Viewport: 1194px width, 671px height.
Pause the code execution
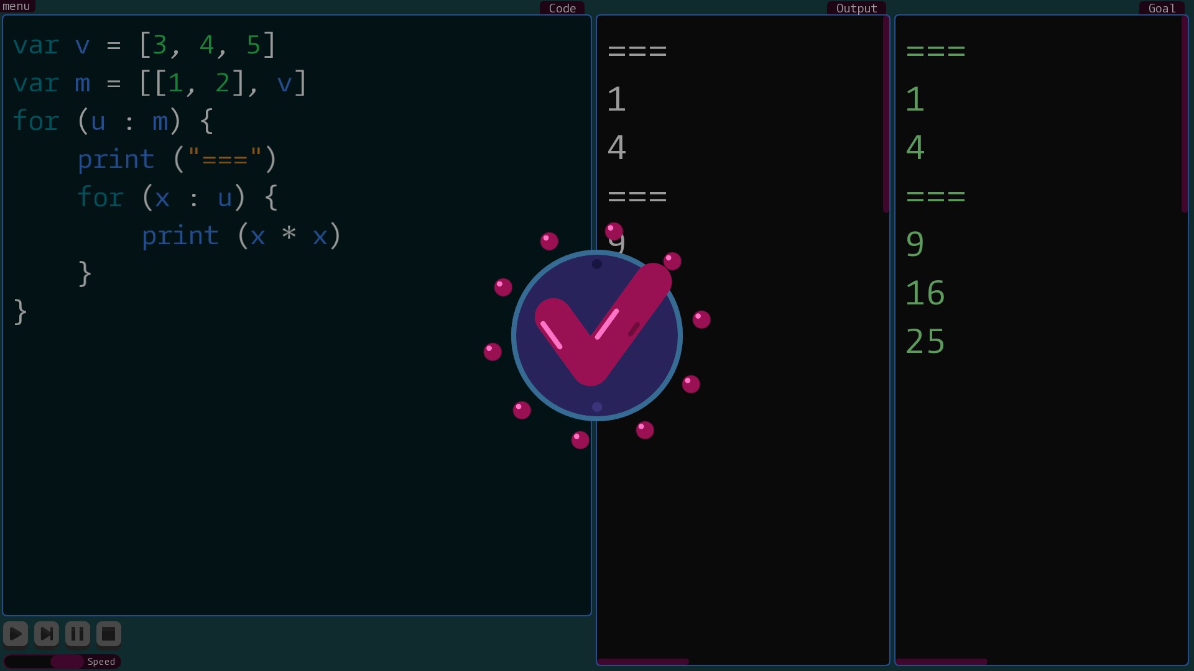pos(78,634)
